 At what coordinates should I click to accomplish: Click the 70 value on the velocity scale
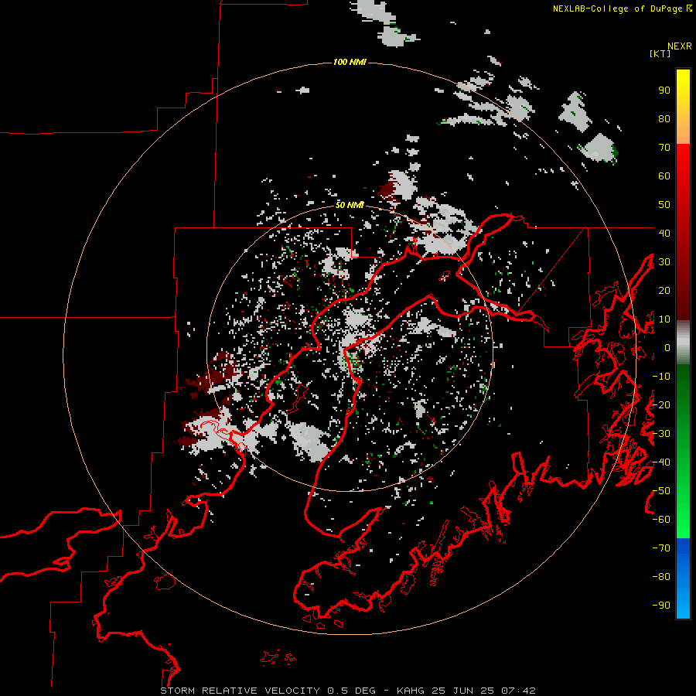click(x=664, y=148)
